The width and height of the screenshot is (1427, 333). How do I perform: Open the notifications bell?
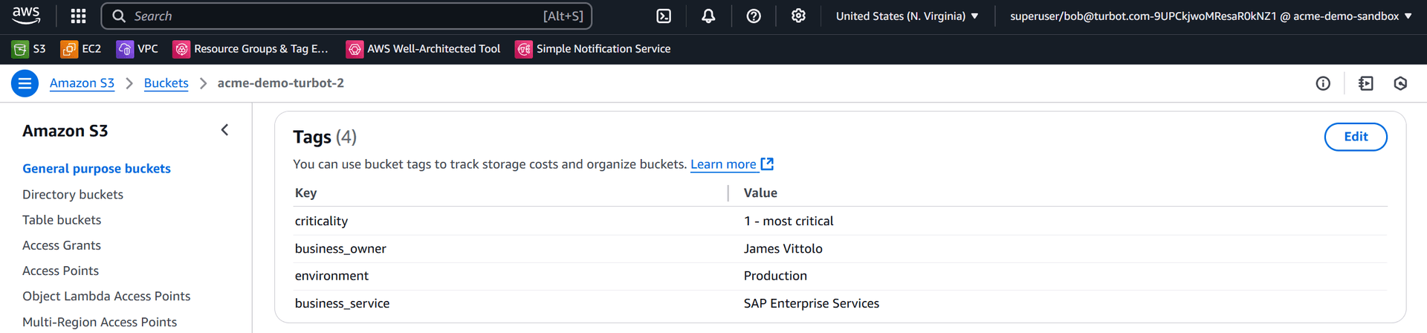point(708,16)
